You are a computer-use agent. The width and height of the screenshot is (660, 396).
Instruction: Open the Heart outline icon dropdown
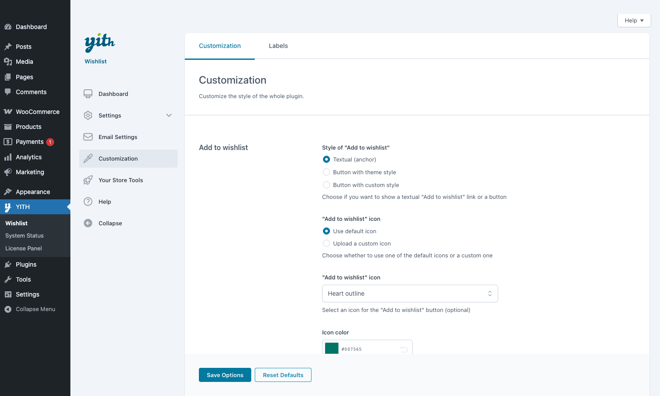click(410, 293)
